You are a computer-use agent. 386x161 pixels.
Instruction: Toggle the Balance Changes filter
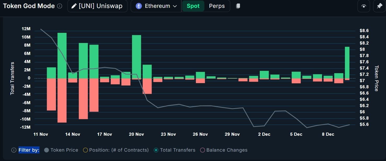pos(224,150)
